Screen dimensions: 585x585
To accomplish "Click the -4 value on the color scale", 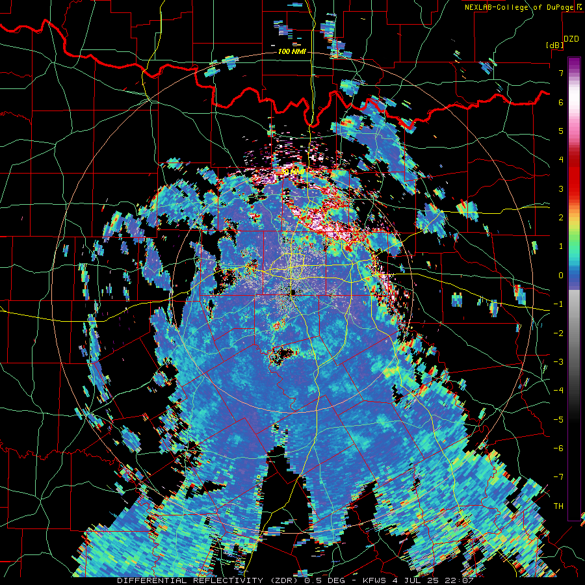I will (558, 391).
